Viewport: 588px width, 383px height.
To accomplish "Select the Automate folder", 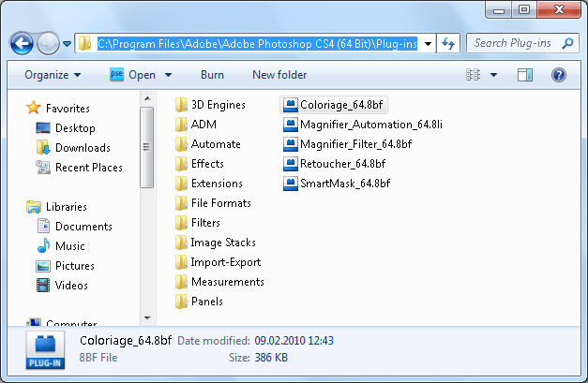I will [208, 144].
